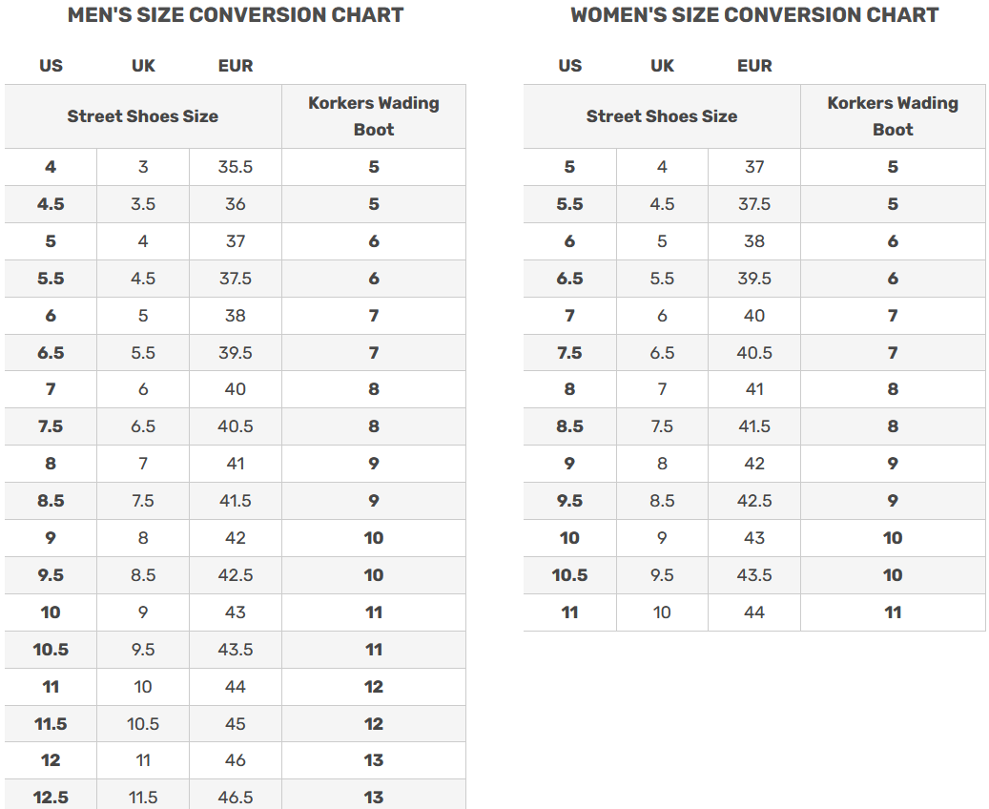Viewport: 989px width, 809px height.
Task: Select men's US size 4.5 cell
Action: [51, 204]
